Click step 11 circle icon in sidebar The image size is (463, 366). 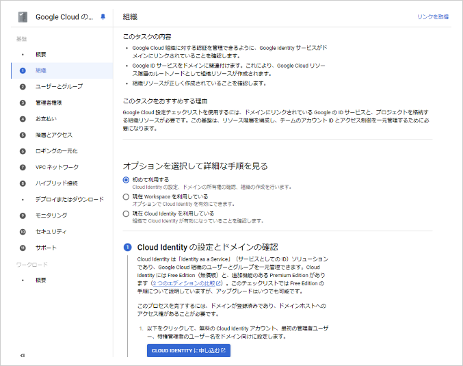coord(23,248)
